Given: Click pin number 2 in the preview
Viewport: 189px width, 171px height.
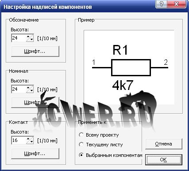Looking at the screenshot, I should coord(166,62).
